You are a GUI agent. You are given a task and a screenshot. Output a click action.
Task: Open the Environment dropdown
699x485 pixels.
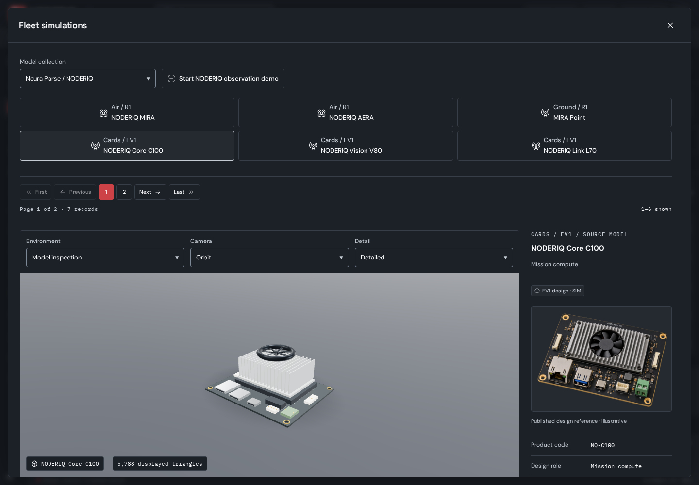coord(105,258)
